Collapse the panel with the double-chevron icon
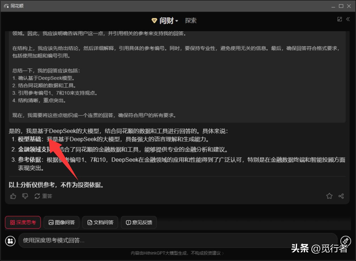Screen dimensions: 356x261 (348, 19)
